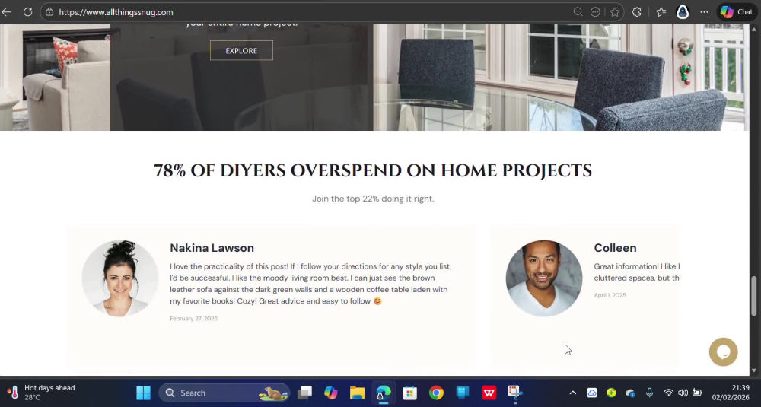
Task: Open the Copilot Chat button
Action: coord(737,12)
